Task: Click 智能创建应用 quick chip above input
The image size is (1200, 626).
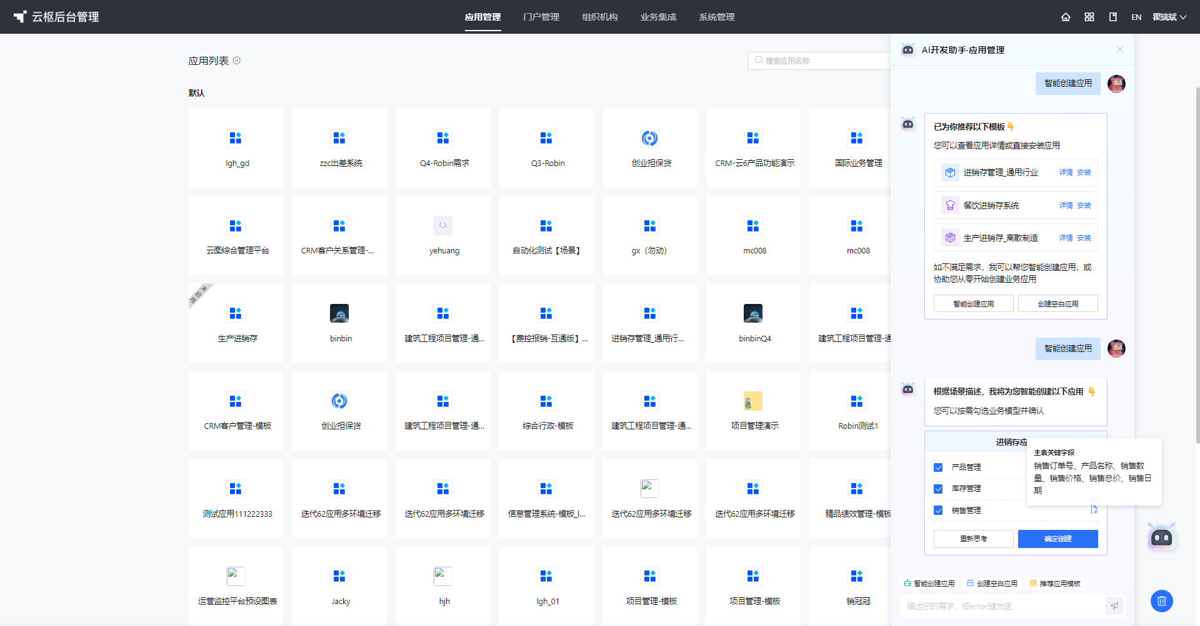Action: (929, 584)
